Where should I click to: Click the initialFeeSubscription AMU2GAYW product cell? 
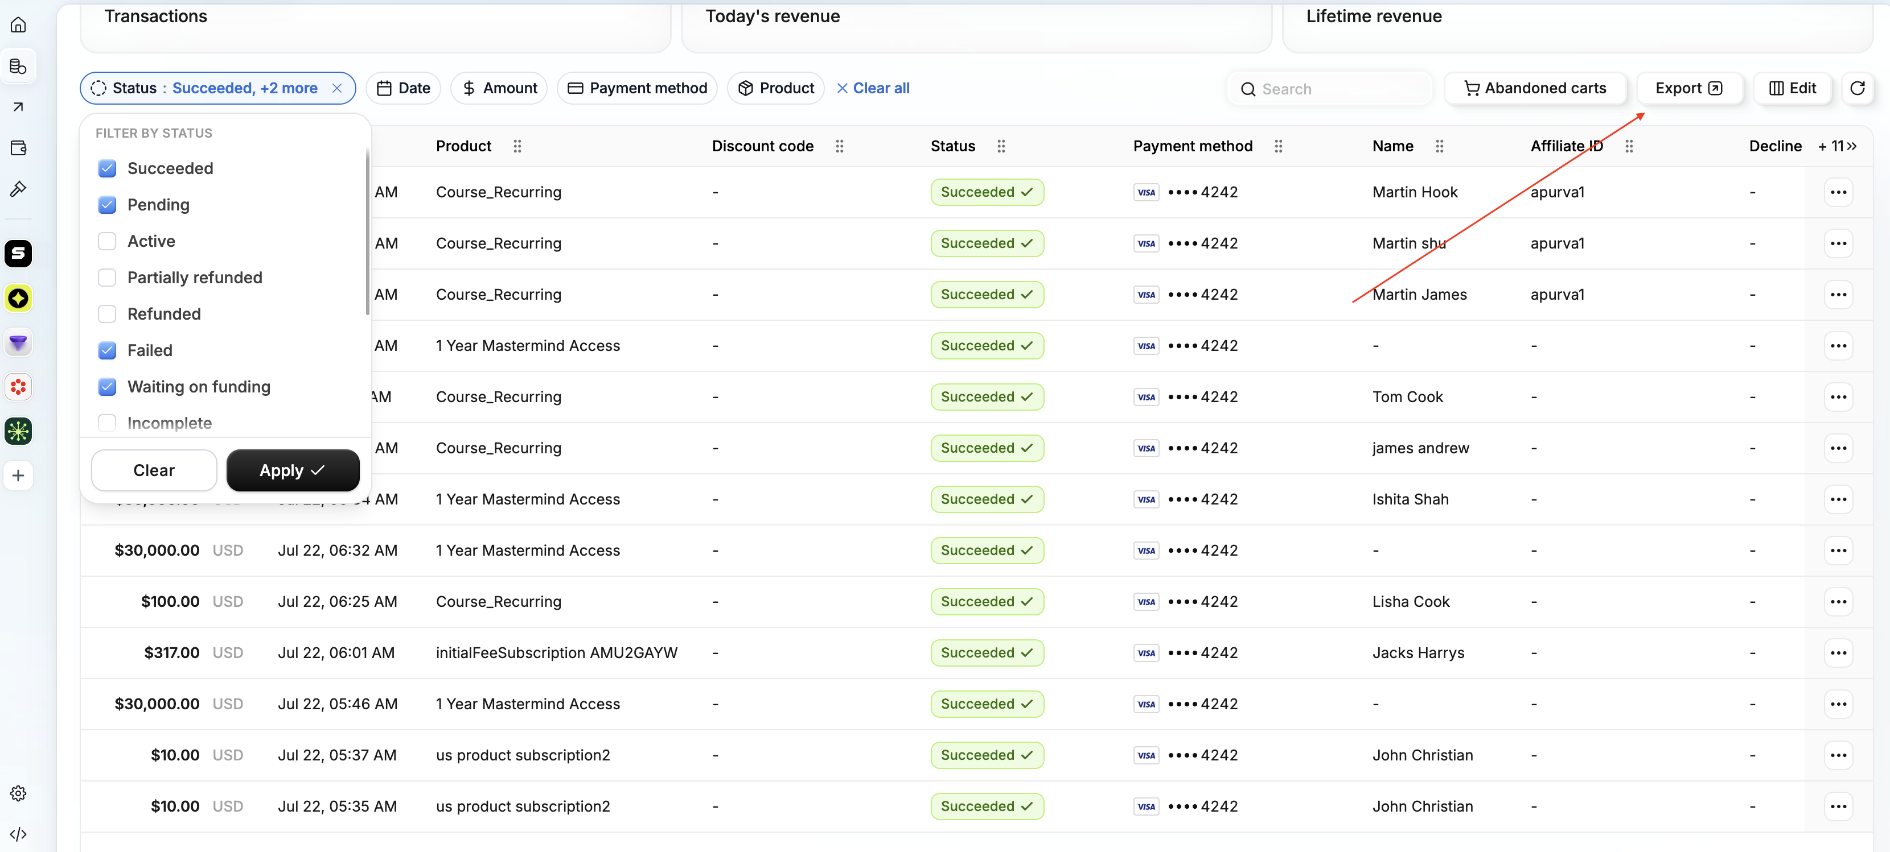[556, 652]
